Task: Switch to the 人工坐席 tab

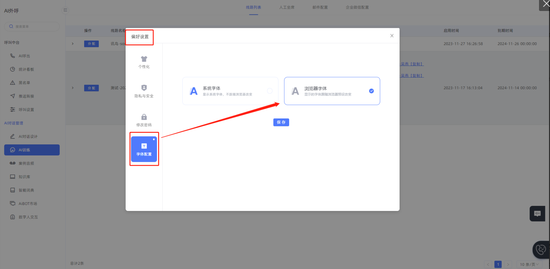Action: (x=287, y=7)
